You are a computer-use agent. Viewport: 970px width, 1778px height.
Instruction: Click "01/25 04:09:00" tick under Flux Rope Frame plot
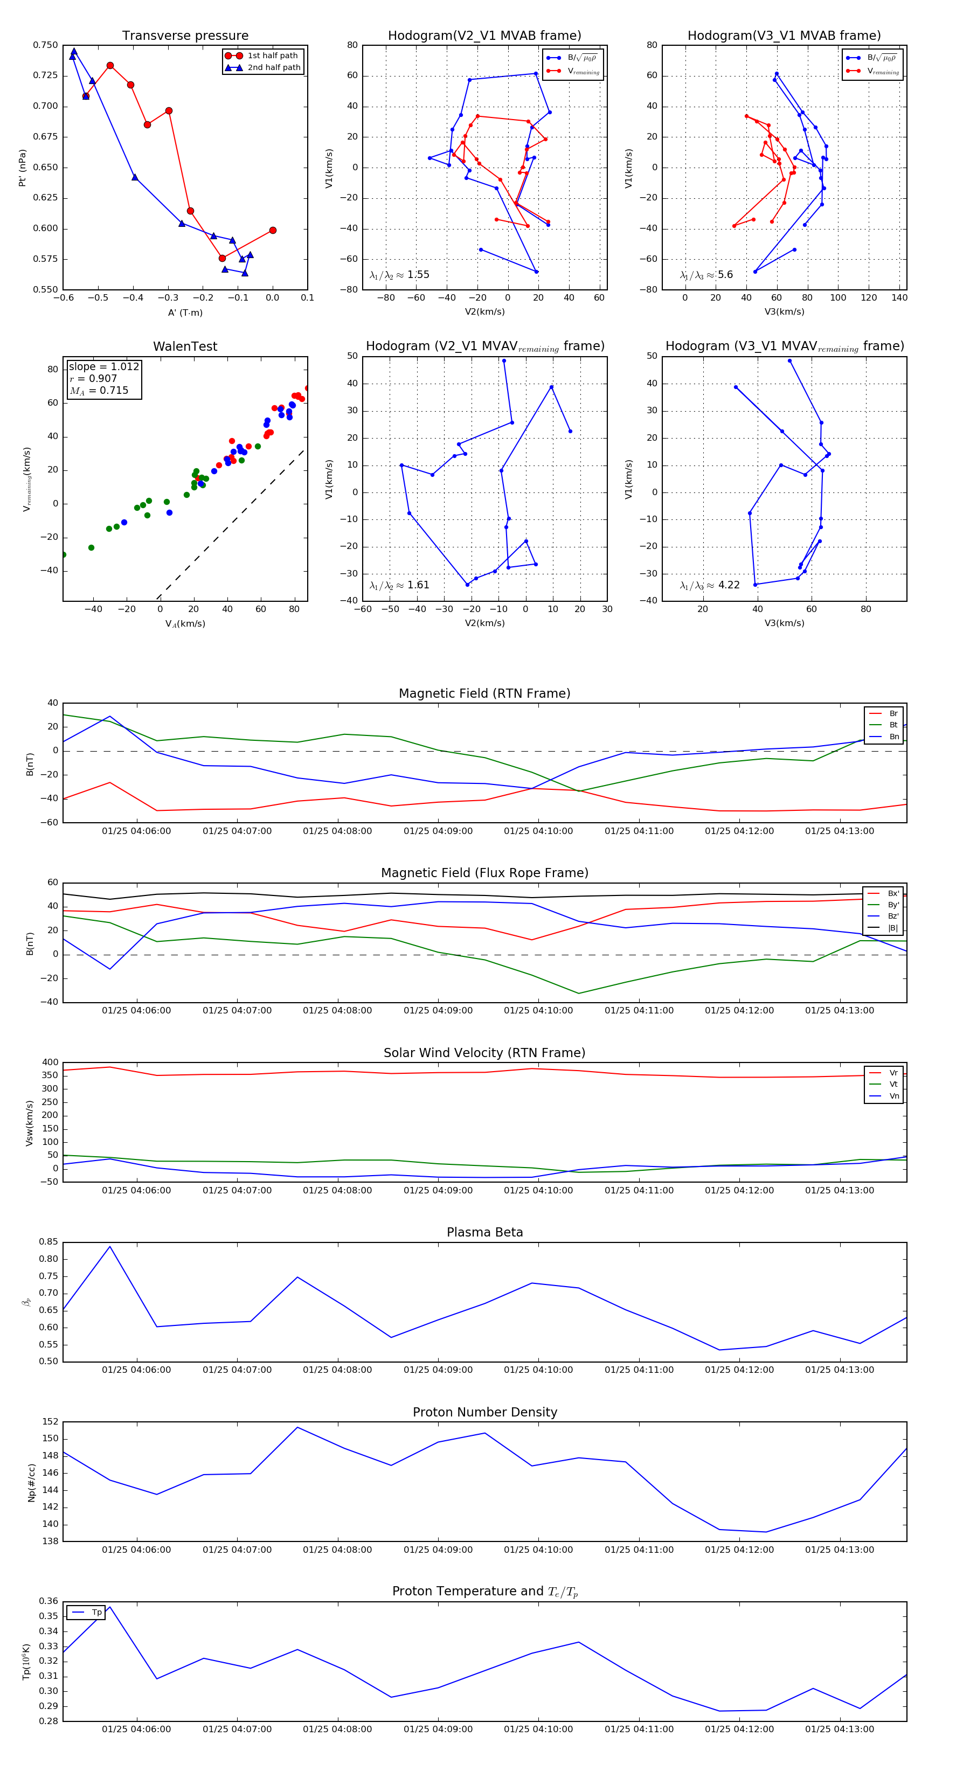pos(439,1010)
